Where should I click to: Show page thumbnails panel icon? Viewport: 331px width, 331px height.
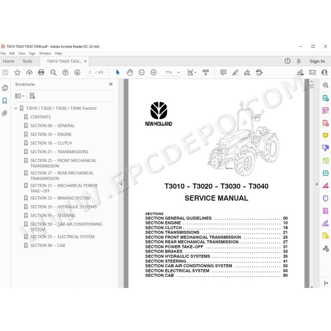[x=5, y=88]
